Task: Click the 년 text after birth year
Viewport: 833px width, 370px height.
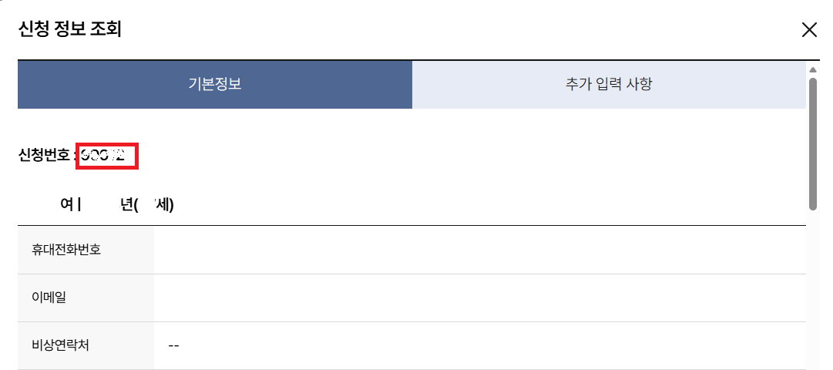Action: click(126, 205)
